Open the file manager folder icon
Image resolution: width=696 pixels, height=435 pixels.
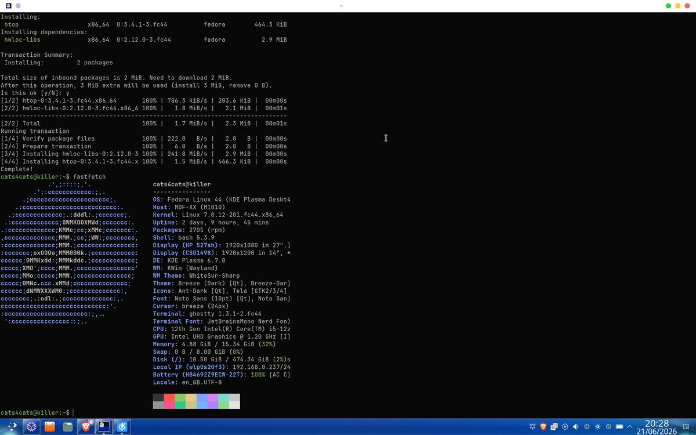click(68, 427)
